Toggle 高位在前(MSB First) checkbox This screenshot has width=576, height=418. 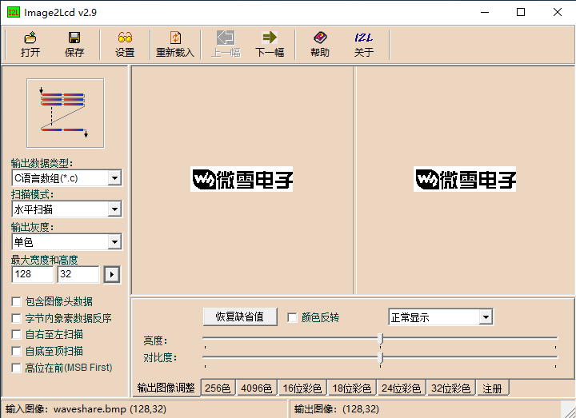[x=16, y=368]
